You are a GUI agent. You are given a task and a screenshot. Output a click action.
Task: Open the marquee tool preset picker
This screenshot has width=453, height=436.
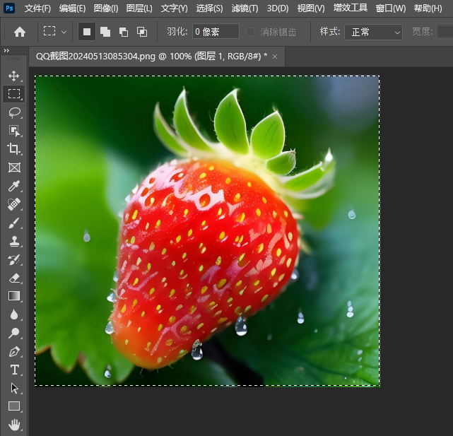(x=55, y=32)
